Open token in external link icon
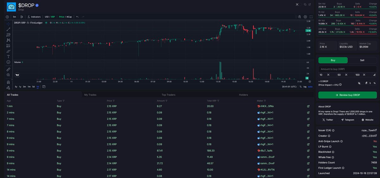Image resolution: width=380 pixels, height=178 pixels. pyautogui.click(x=310, y=4)
